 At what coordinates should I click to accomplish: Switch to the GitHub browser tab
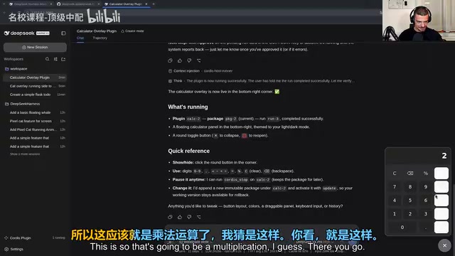[x=77, y=4]
